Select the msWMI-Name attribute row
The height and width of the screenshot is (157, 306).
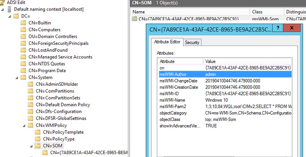click(x=225, y=100)
